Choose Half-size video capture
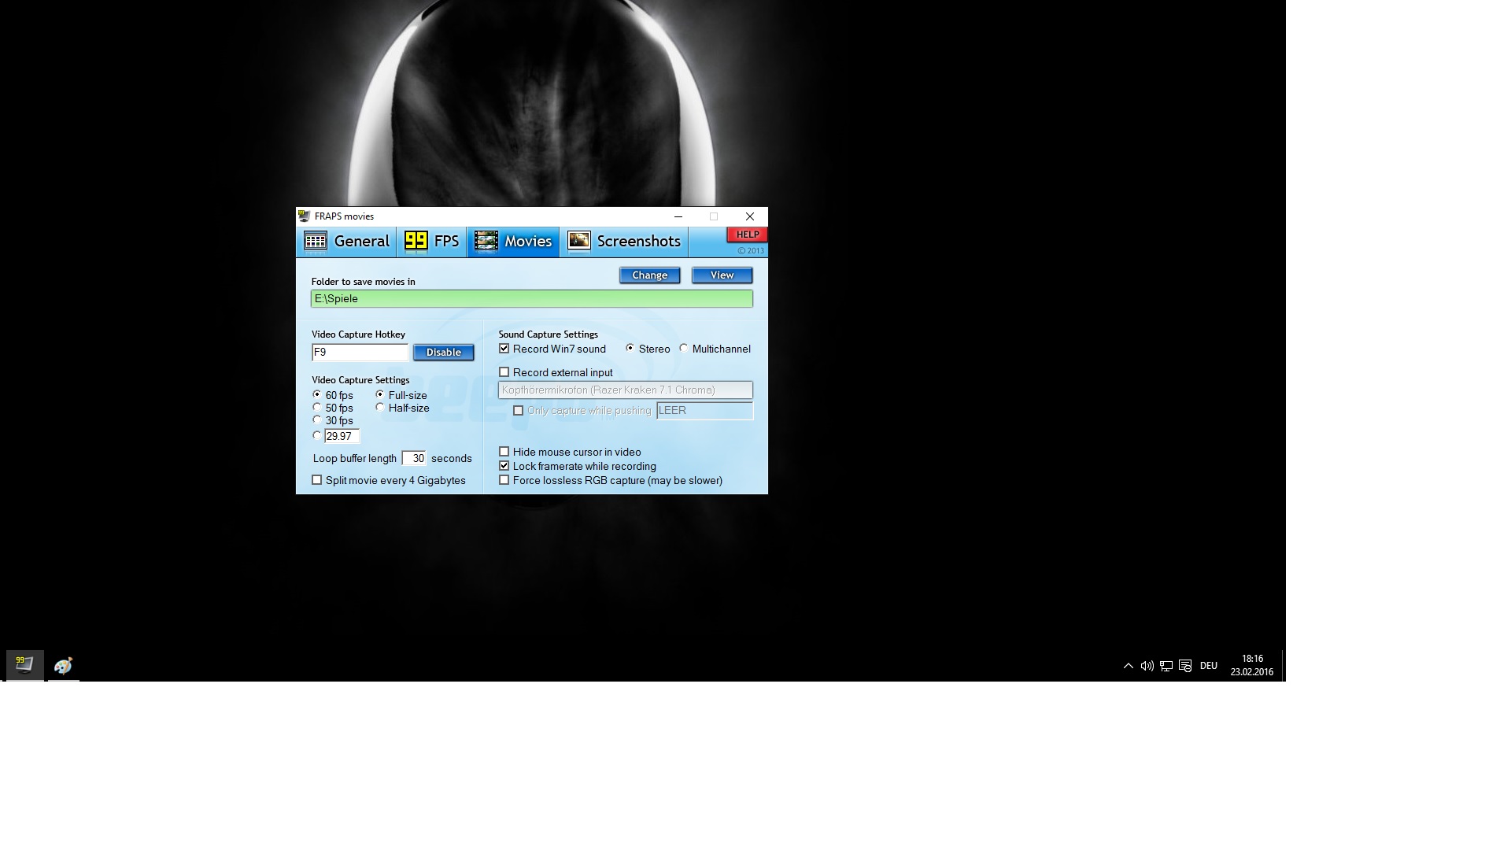This screenshot has width=1511, height=850. point(380,408)
